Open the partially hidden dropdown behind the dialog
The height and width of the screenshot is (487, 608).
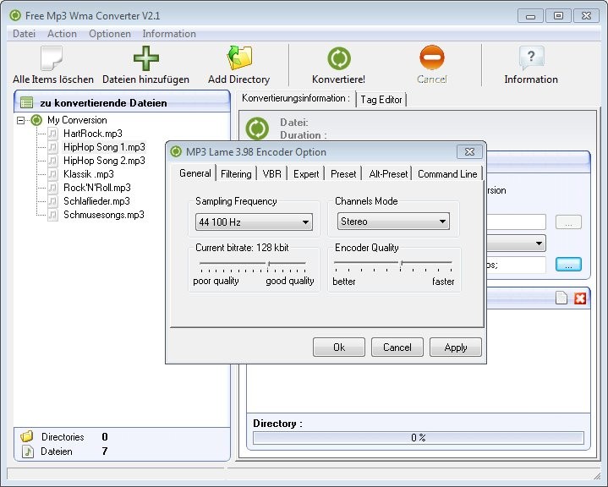[x=516, y=243]
